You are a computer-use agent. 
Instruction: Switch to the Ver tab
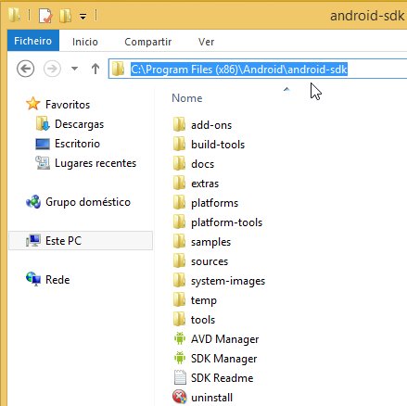(x=206, y=42)
